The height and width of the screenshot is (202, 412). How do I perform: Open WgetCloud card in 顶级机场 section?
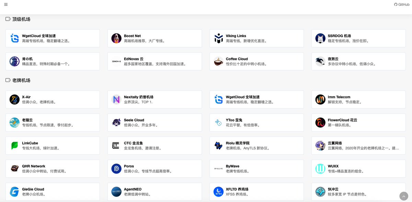coord(53,38)
